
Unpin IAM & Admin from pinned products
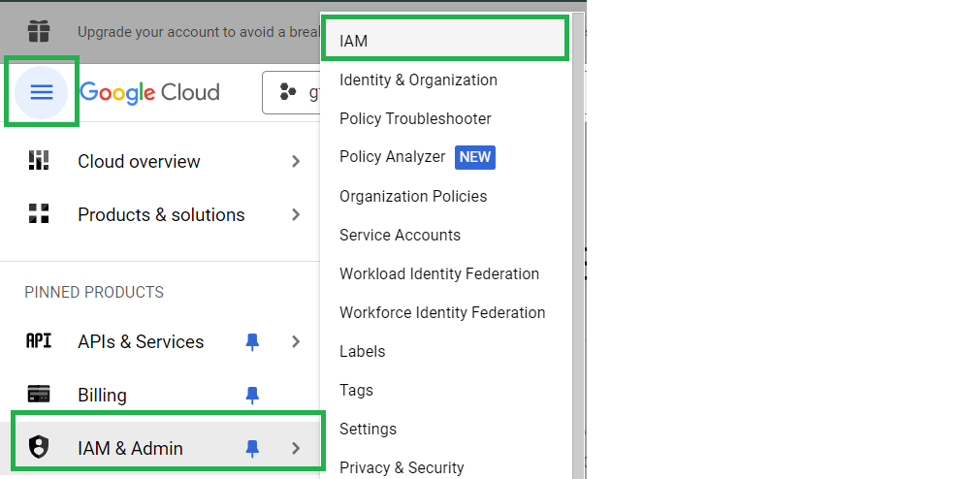pos(252,447)
